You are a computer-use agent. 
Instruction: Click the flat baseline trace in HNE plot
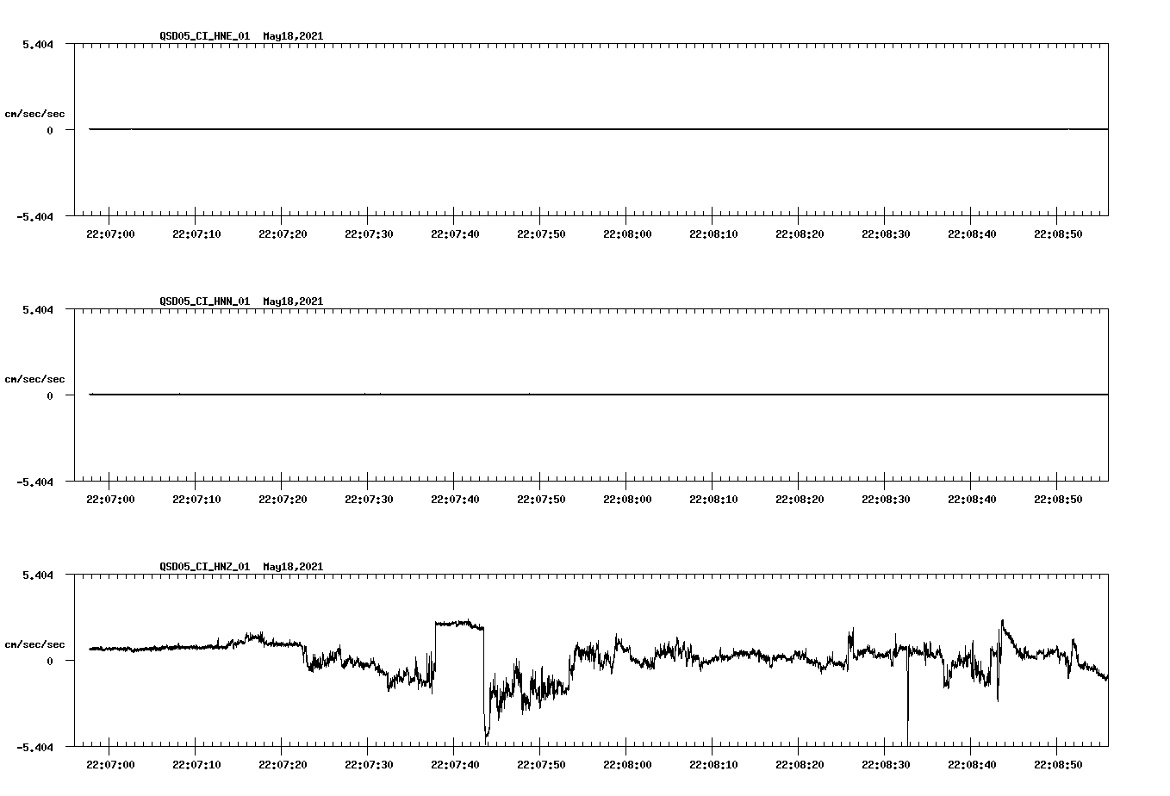click(x=517, y=129)
